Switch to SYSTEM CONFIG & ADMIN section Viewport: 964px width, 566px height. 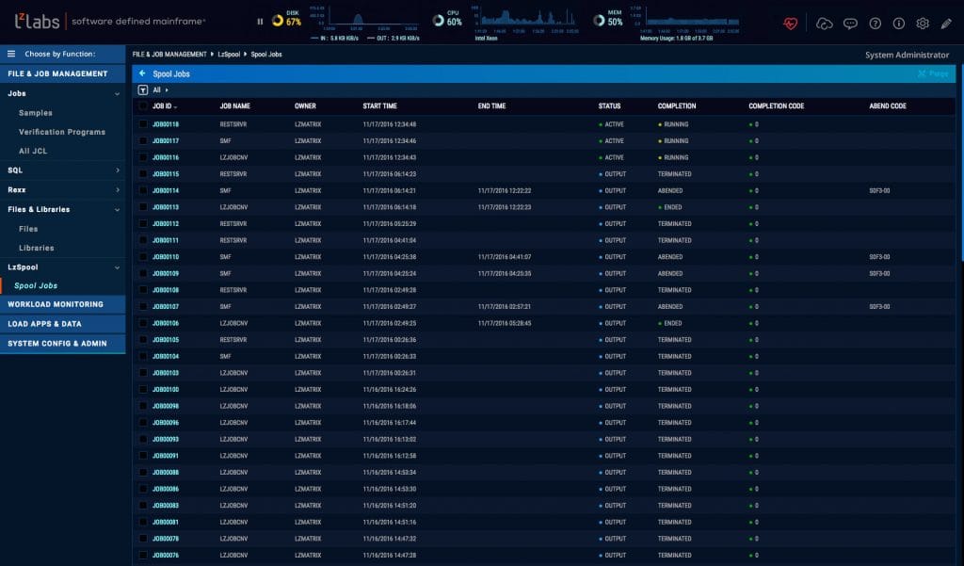(x=63, y=342)
